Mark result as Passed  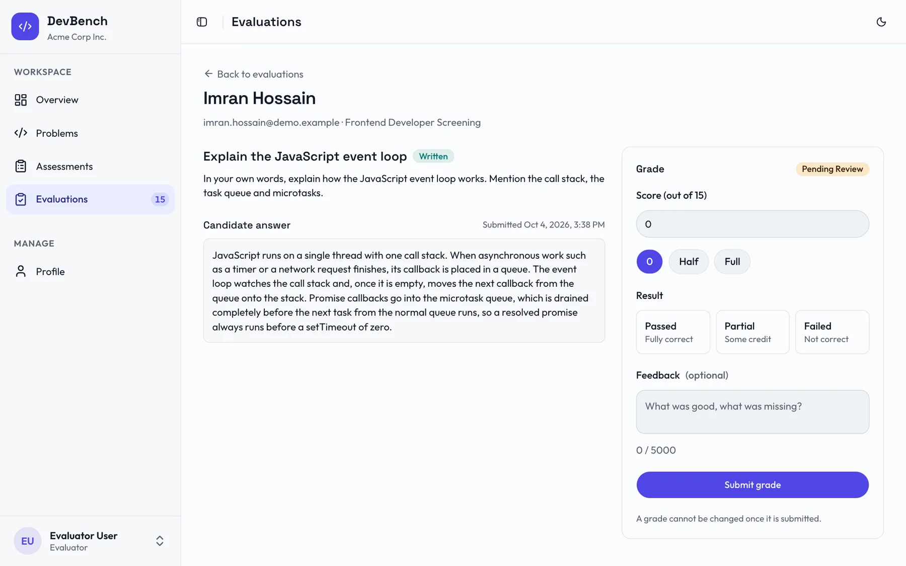tap(673, 332)
